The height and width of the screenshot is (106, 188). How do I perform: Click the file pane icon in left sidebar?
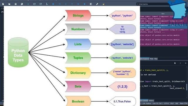point(2,12)
